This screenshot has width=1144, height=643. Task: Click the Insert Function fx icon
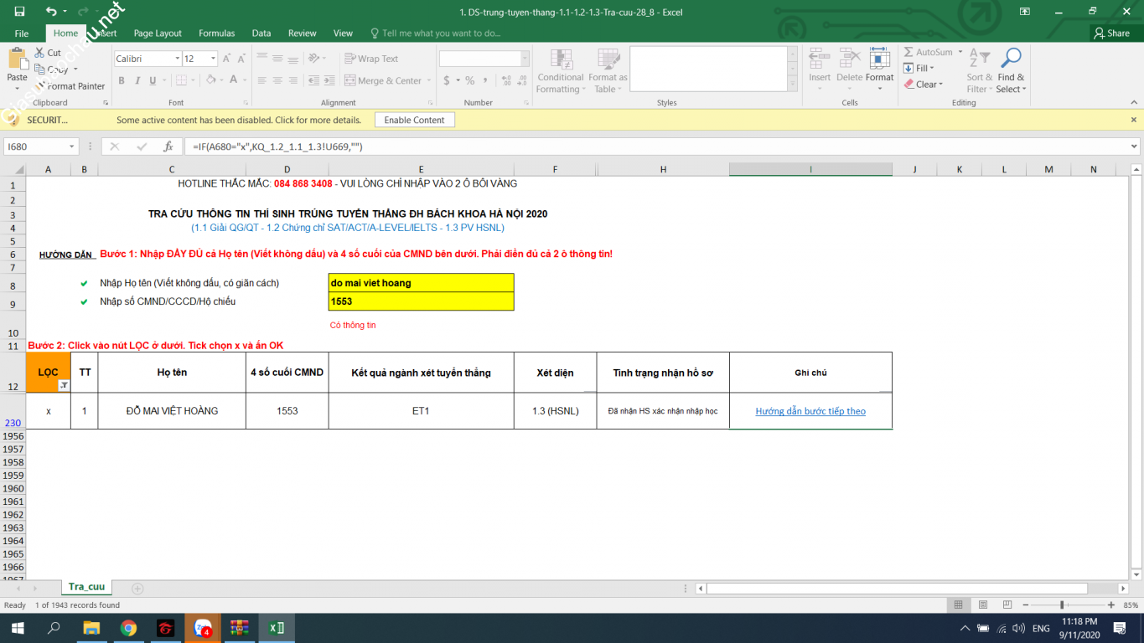pos(168,147)
